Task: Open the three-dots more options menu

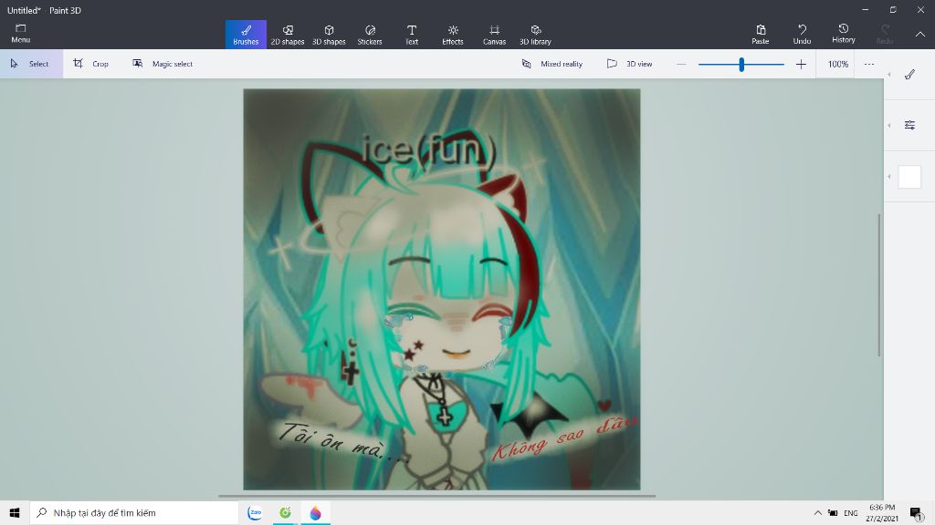Action: [869, 64]
